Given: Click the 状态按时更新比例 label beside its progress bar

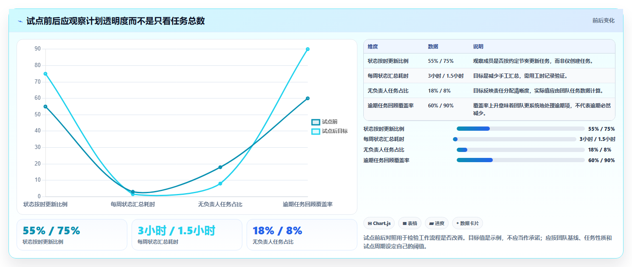Looking at the screenshot, I should 384,129.
